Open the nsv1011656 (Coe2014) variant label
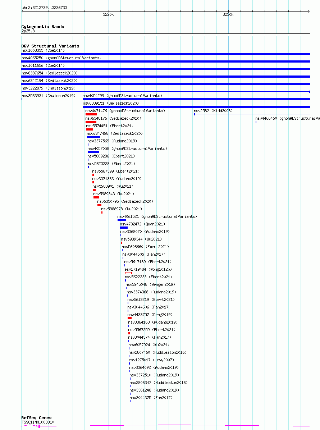 pos(43,65)
